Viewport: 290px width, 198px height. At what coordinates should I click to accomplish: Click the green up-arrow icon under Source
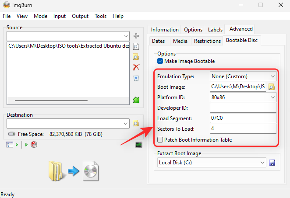point(136,100)
